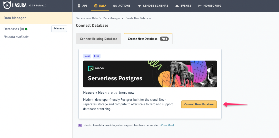The image size is (279, 138).
Task: Click the Actions gears icon
Action: pyautogui.click(x=115, y=6)
